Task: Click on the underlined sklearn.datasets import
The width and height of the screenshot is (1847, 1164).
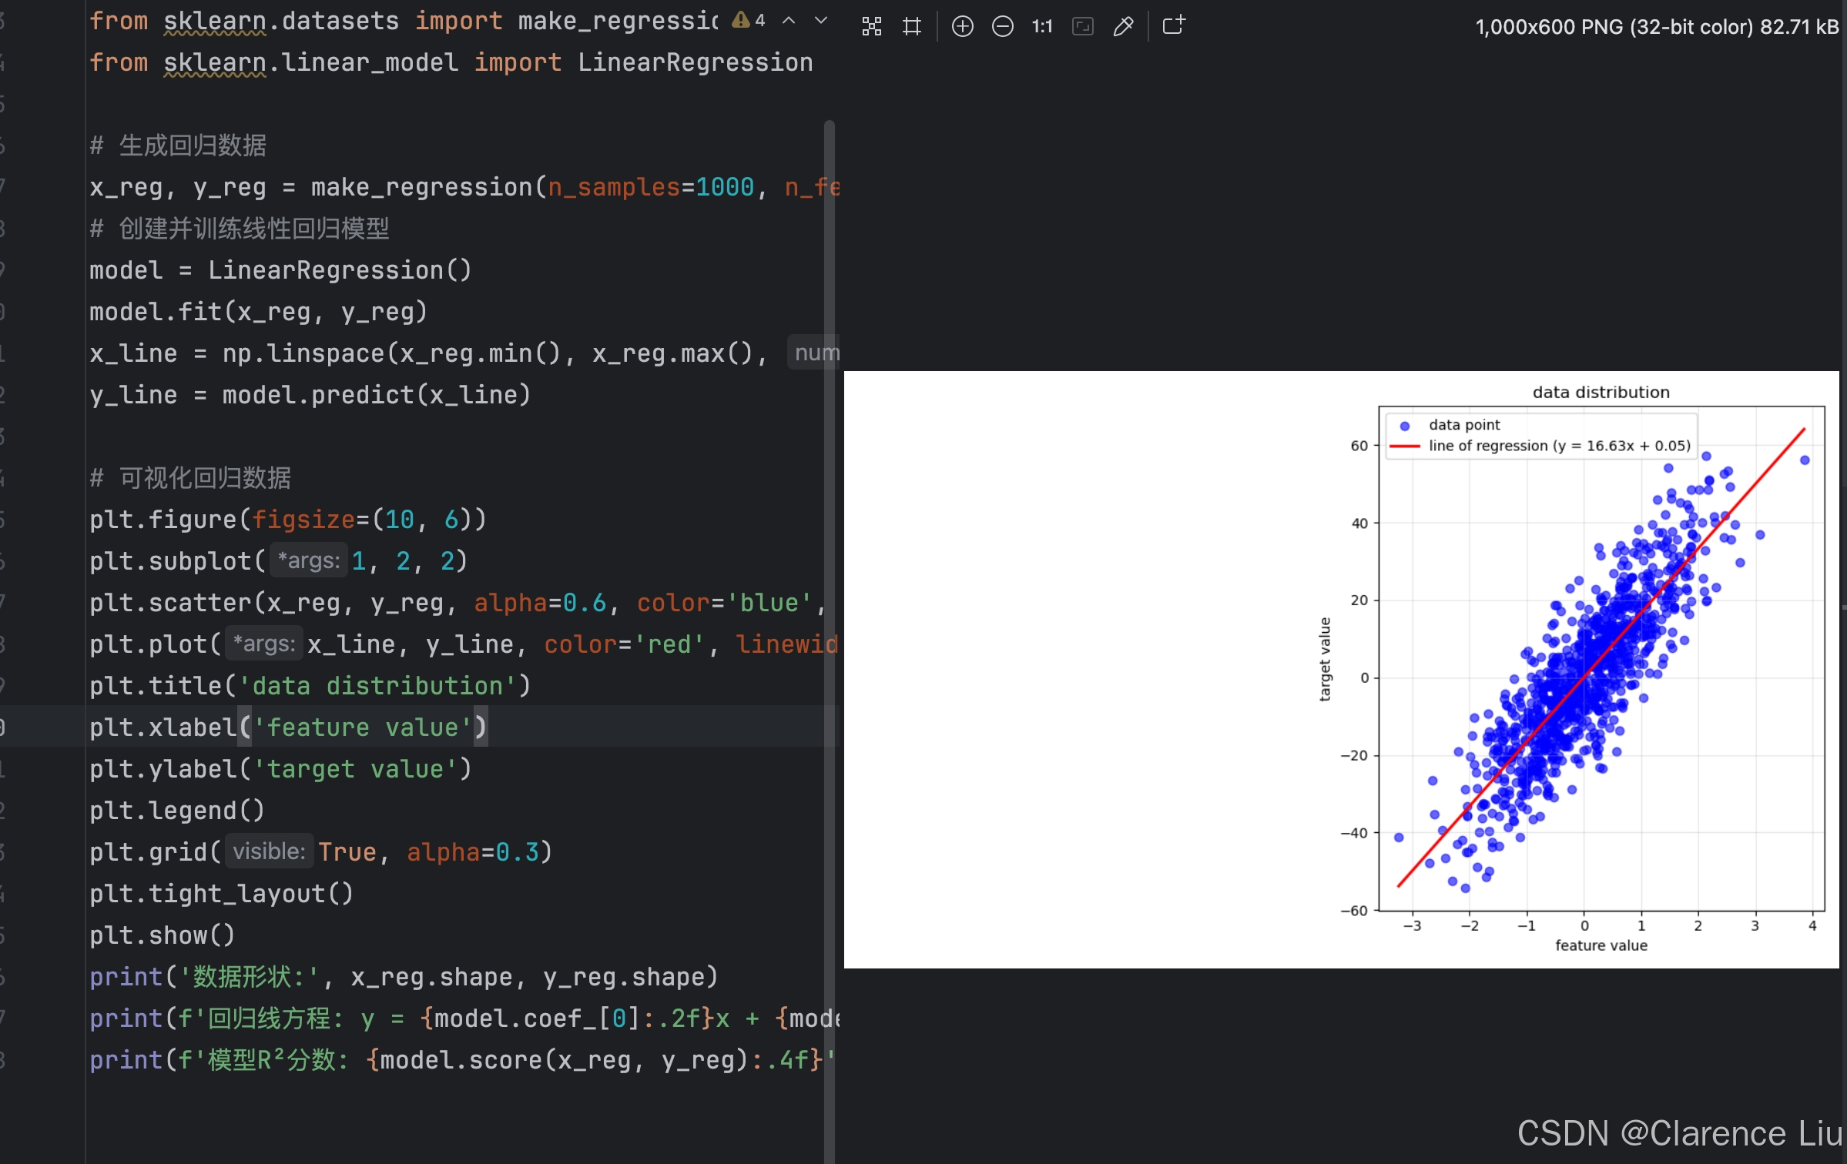Action: [214, 21]
